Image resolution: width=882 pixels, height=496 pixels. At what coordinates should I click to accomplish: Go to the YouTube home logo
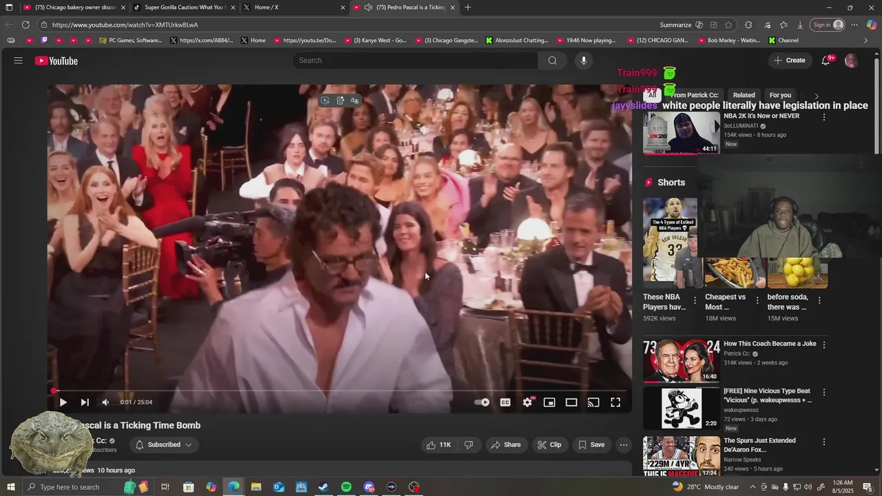coord(57,61)
